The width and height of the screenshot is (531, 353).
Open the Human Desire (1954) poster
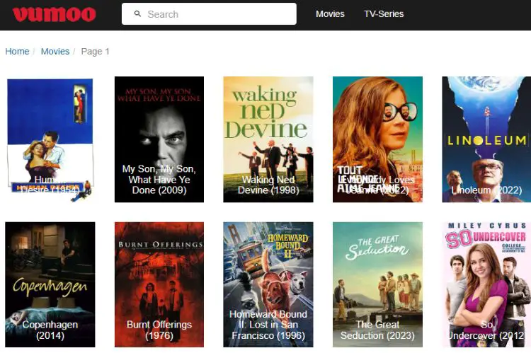(50, 139)
